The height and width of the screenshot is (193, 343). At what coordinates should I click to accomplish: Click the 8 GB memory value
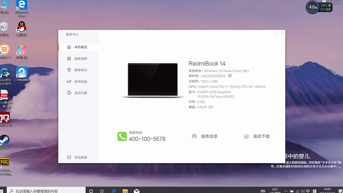pos(201,102)
